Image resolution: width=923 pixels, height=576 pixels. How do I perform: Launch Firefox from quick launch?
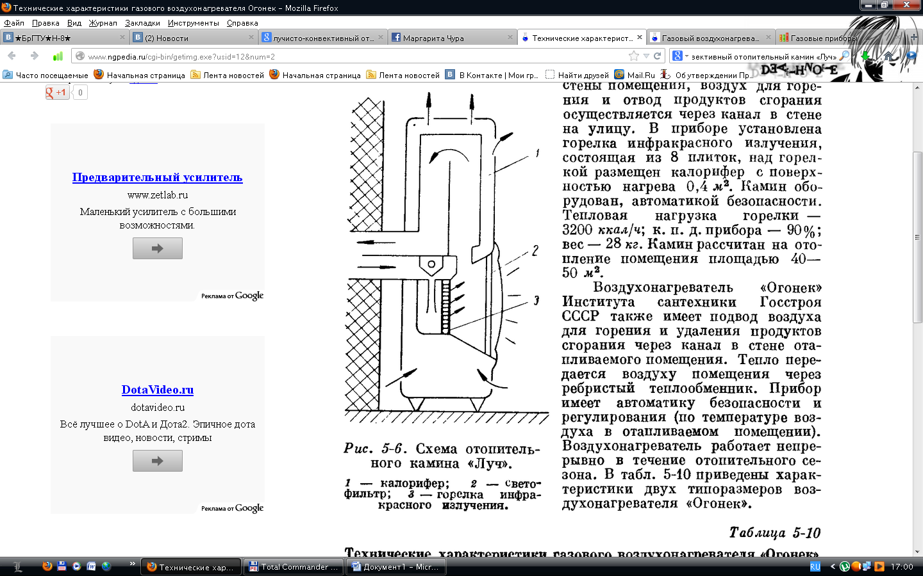pyautogui.click(x=47, y=566)
